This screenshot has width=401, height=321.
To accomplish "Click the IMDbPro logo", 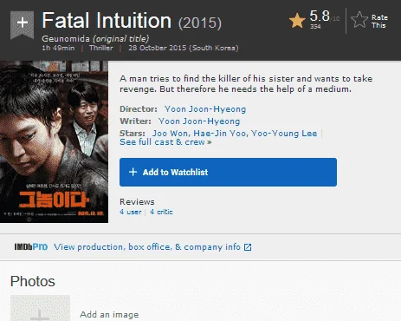I will coord(31,246).
